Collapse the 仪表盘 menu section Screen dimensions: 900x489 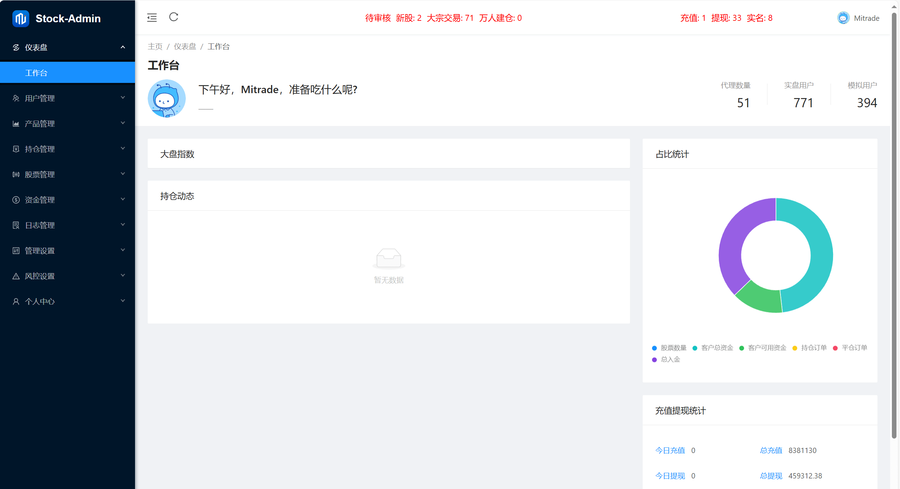pyautogui.click(x=67, y=47)
